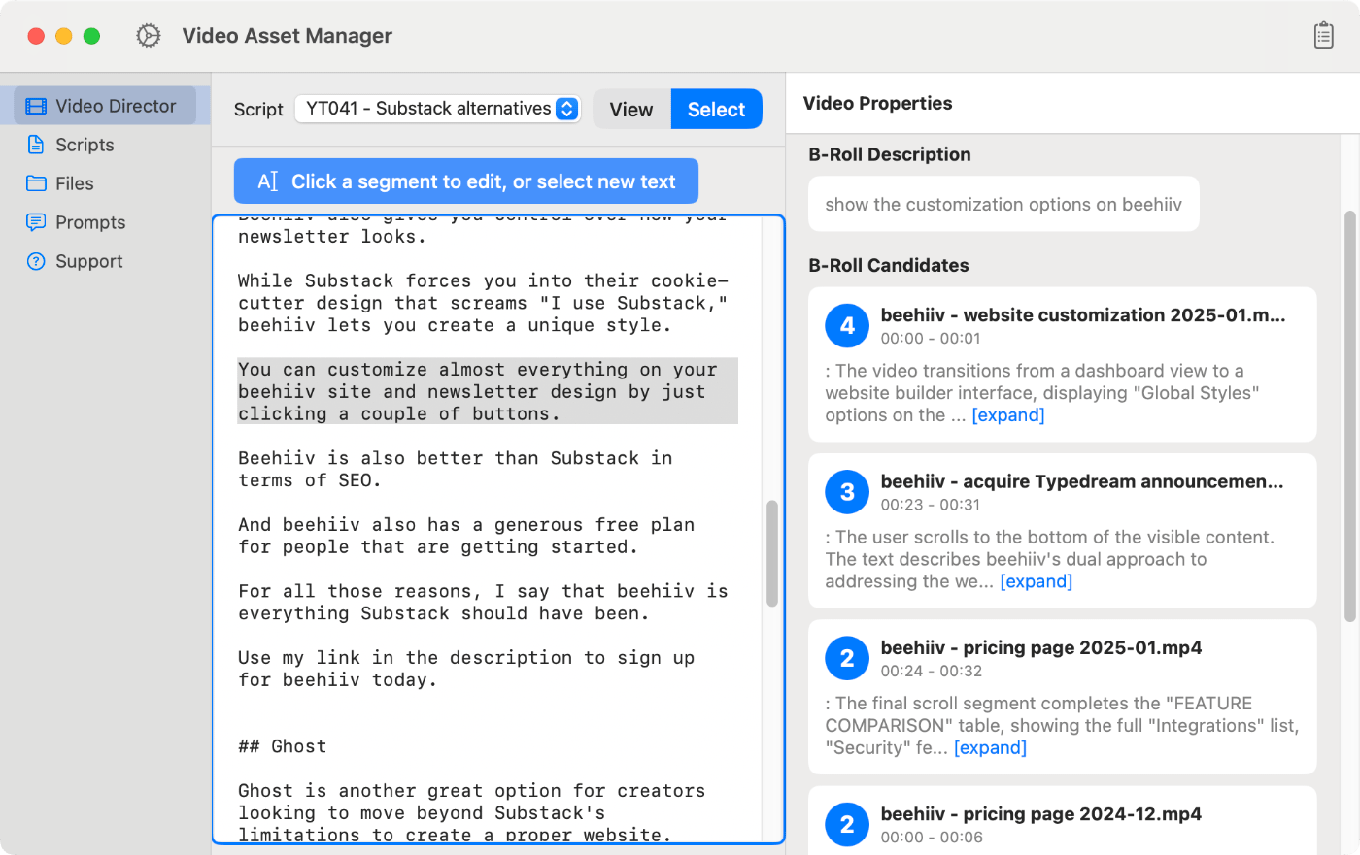
Task: Click the settings gear icon in title bar
Action: [x=149, y=36]
